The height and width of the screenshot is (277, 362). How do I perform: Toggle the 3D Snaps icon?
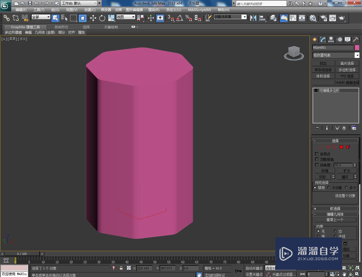(x=171, y=18)
